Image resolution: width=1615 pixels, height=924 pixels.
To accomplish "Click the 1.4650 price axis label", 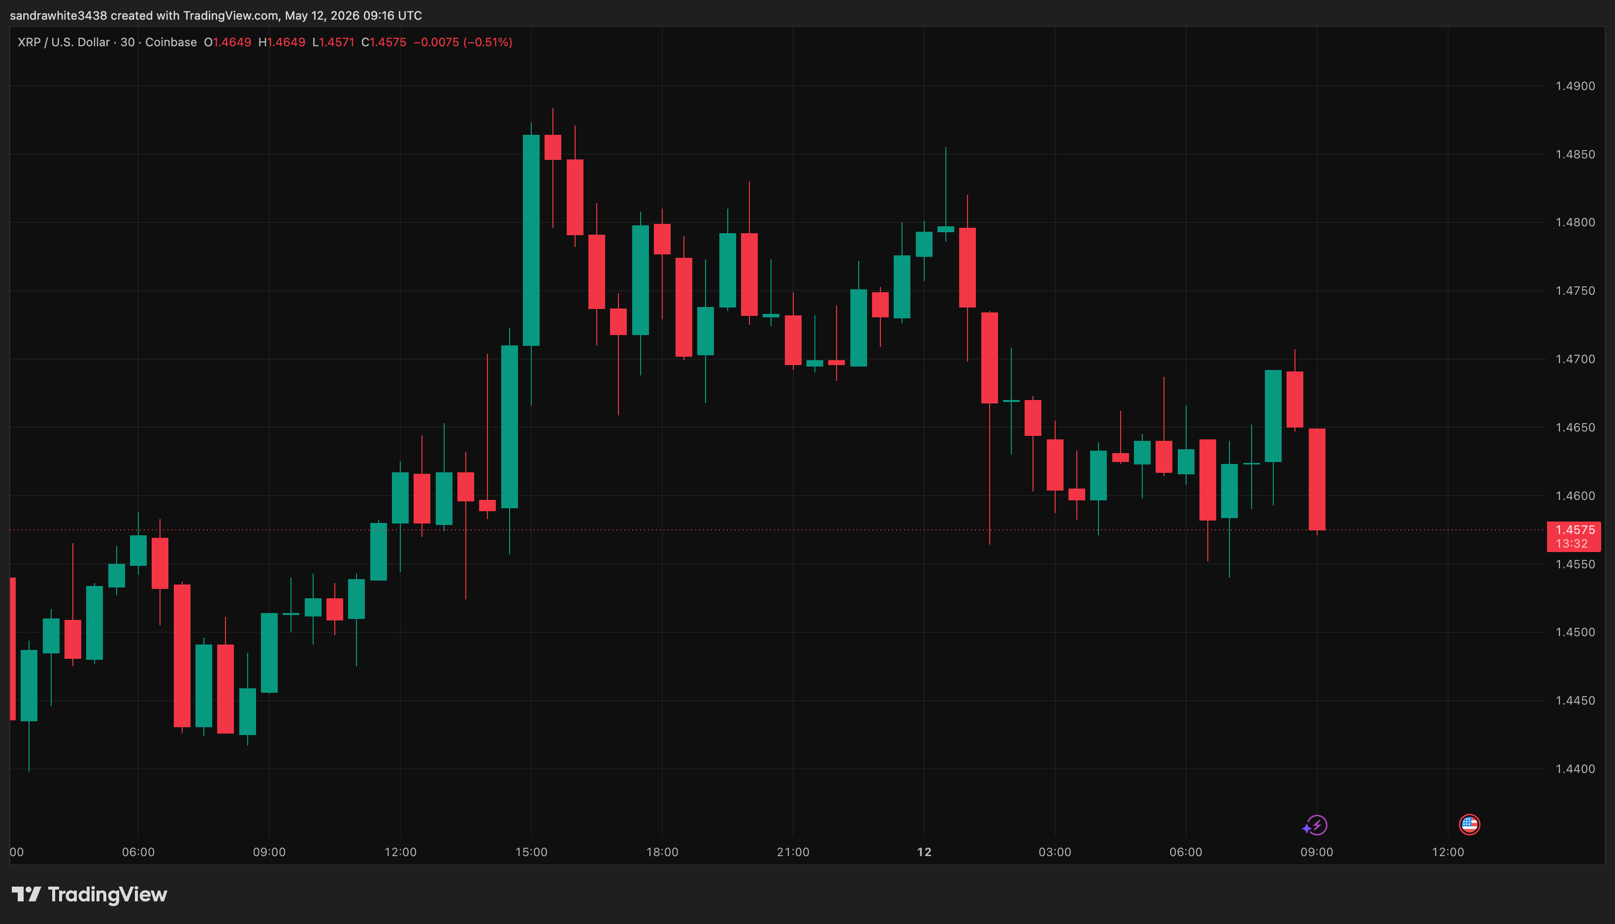I will click(x=1575, y=427).
